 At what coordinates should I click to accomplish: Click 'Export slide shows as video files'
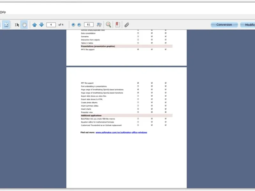point(93,96)
